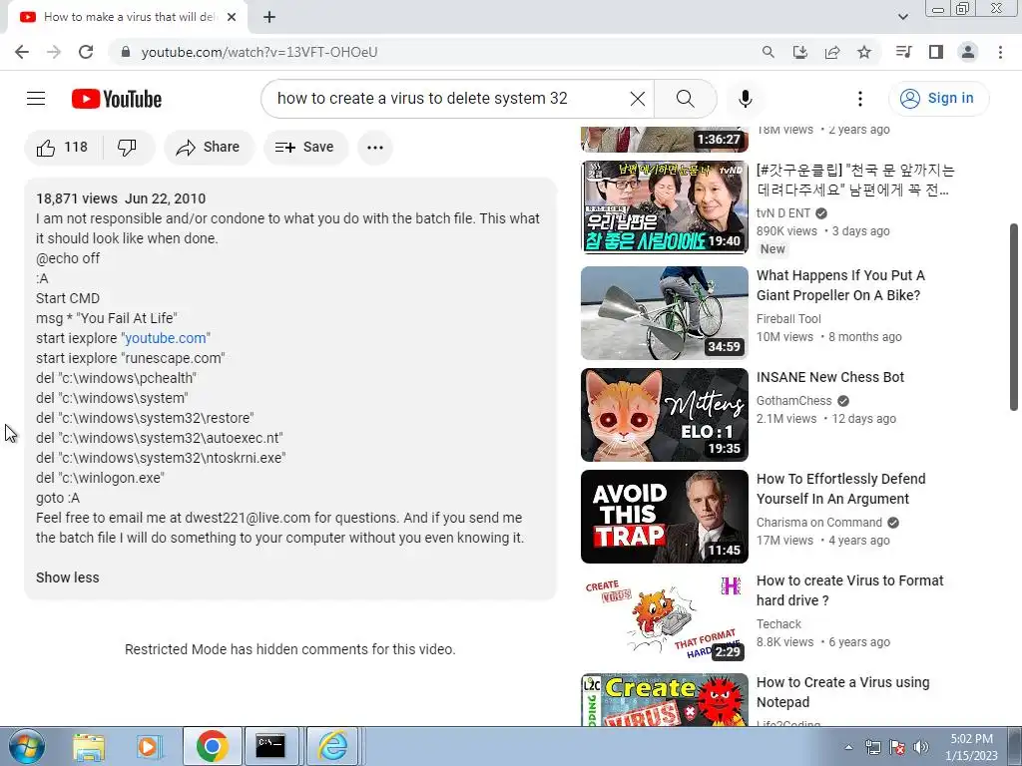This screenshot has width=1022, height=766.
Task: Open more actions ellipsis under video
Action: click(x=375, y=148)
